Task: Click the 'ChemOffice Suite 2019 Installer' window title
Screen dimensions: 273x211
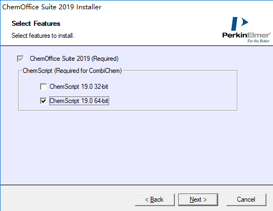Action: pyautogui.click(x=52, y=7)
